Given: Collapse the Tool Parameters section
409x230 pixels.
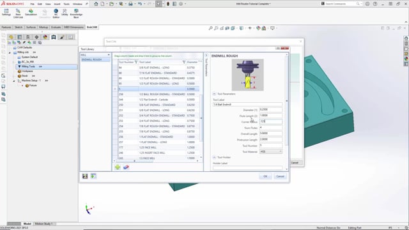Looking at the screenshot, I should pyautogui.click(x=214, y=94).
